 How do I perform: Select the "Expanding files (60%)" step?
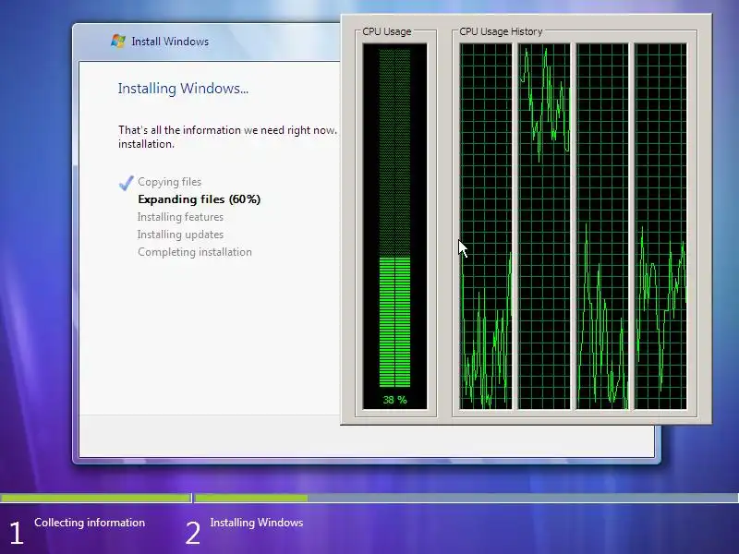pyautogui.click(x=199, y=199)
